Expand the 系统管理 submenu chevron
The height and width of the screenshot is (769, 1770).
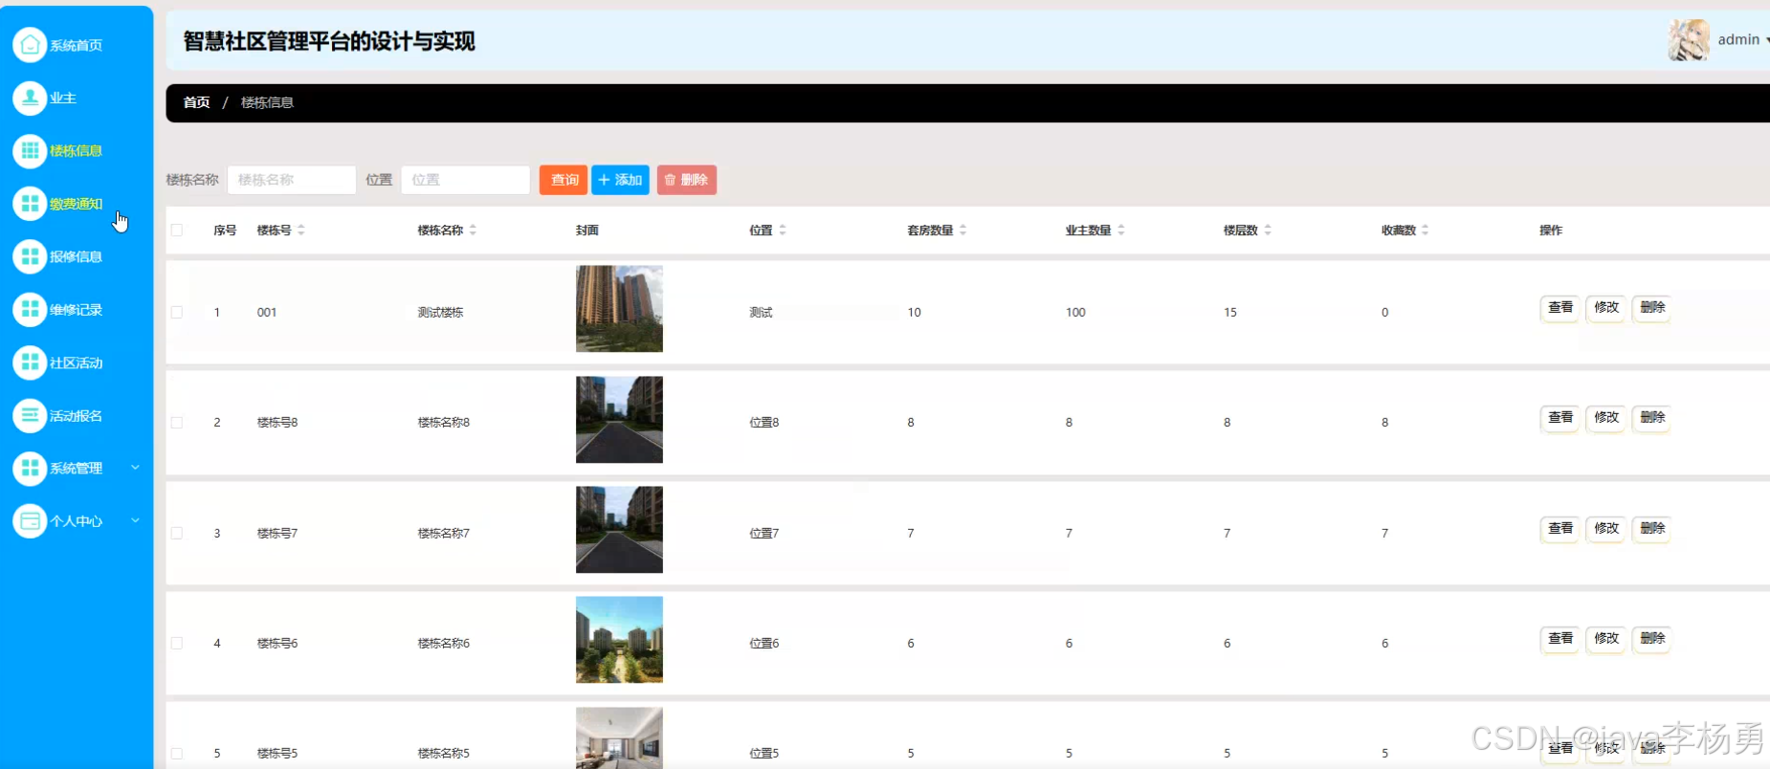point(135,468)
